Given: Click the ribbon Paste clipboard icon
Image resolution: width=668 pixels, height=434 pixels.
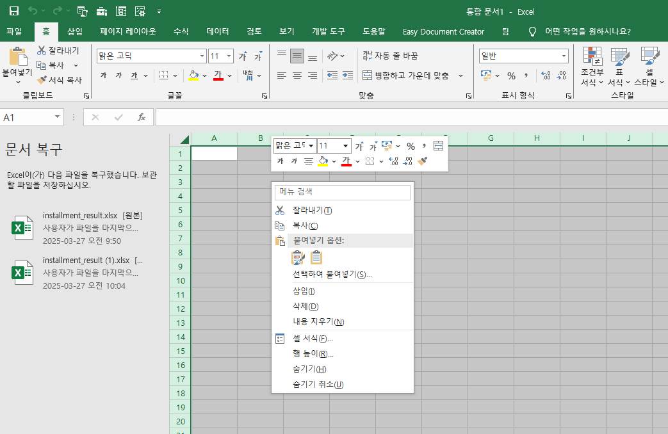Looking at the screenshot, I should [18, 56].
